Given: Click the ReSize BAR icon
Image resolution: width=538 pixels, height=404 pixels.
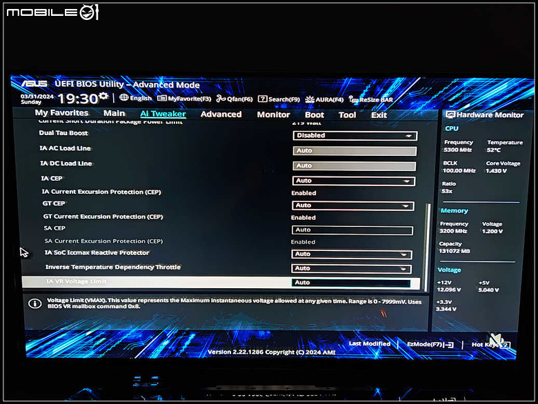Looking at the screenshot, I should (x=354, y=99).
